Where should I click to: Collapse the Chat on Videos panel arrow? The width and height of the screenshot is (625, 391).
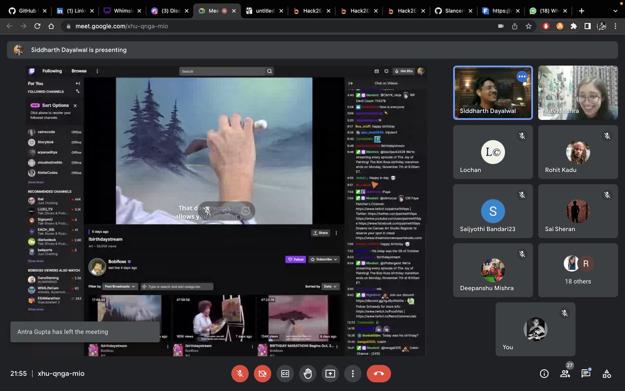(x=351, y=83)
